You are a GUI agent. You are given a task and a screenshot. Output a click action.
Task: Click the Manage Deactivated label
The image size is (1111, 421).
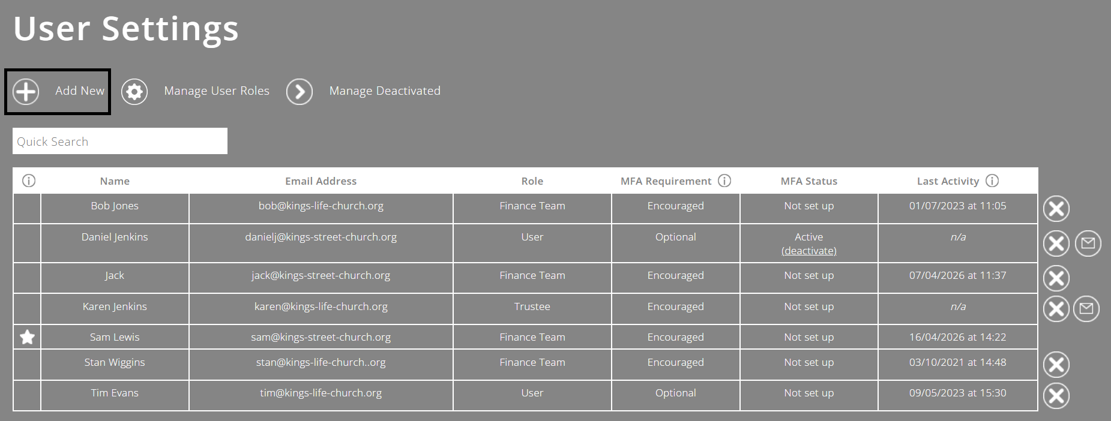pyautogui.click(x=385, y=91)
